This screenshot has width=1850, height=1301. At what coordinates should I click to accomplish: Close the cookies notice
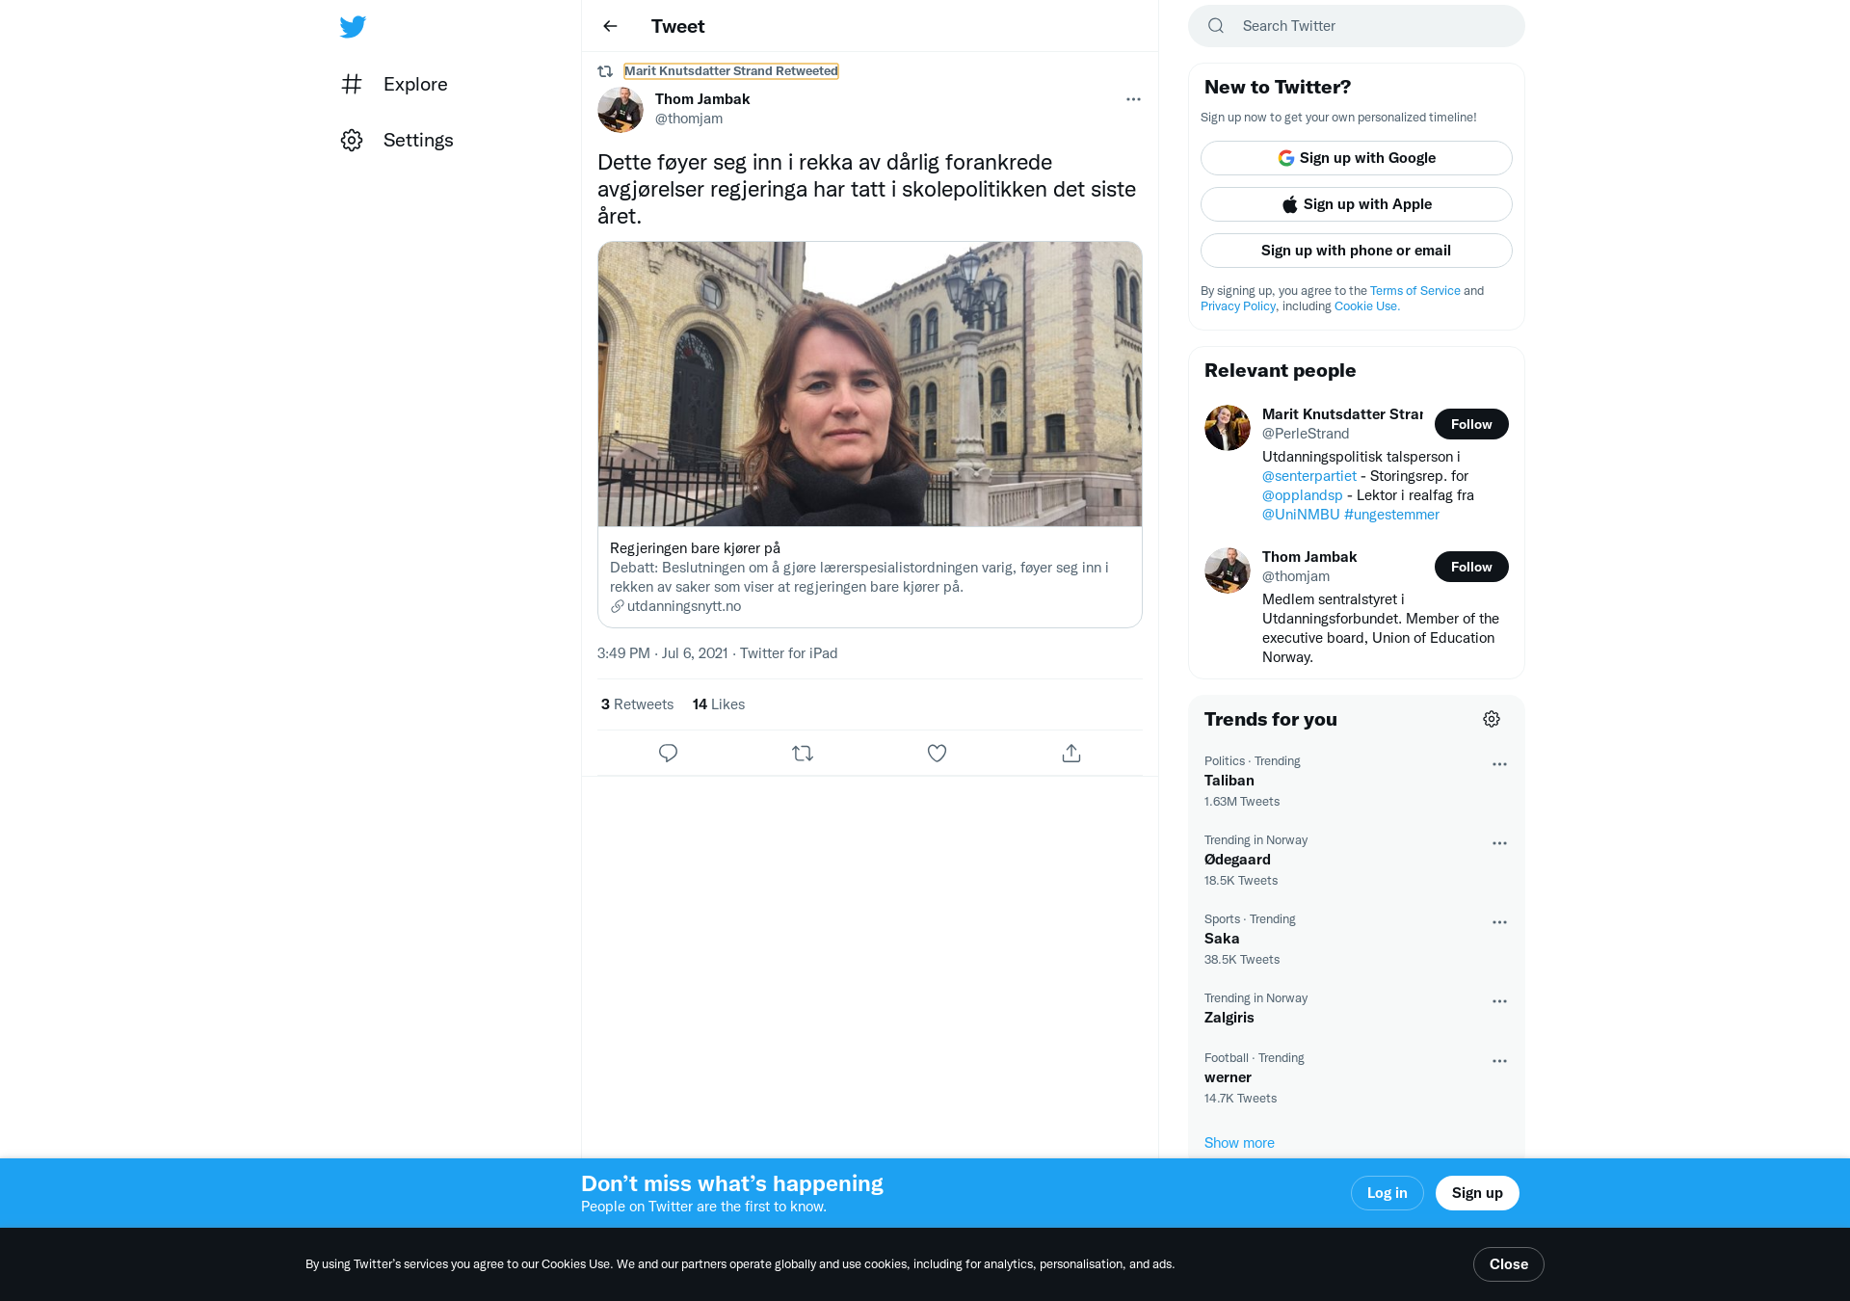click(x=1508, y=1264)
